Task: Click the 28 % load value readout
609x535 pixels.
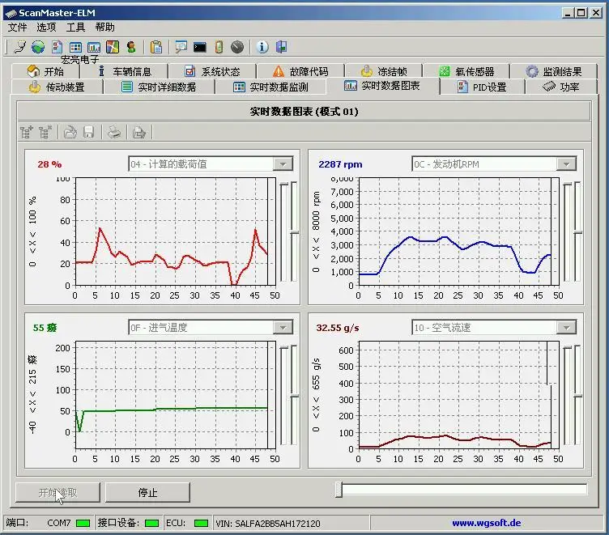Action: 49,164
